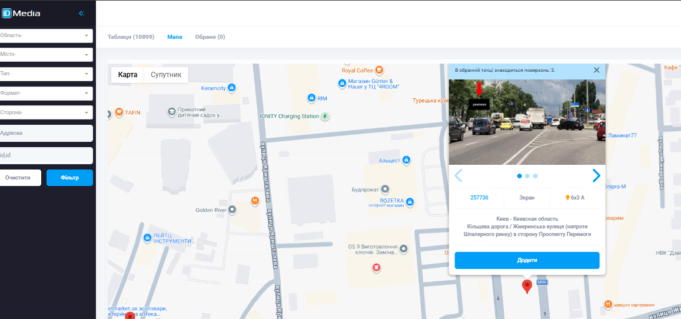Focus the Адресва input field

point(45,133)
